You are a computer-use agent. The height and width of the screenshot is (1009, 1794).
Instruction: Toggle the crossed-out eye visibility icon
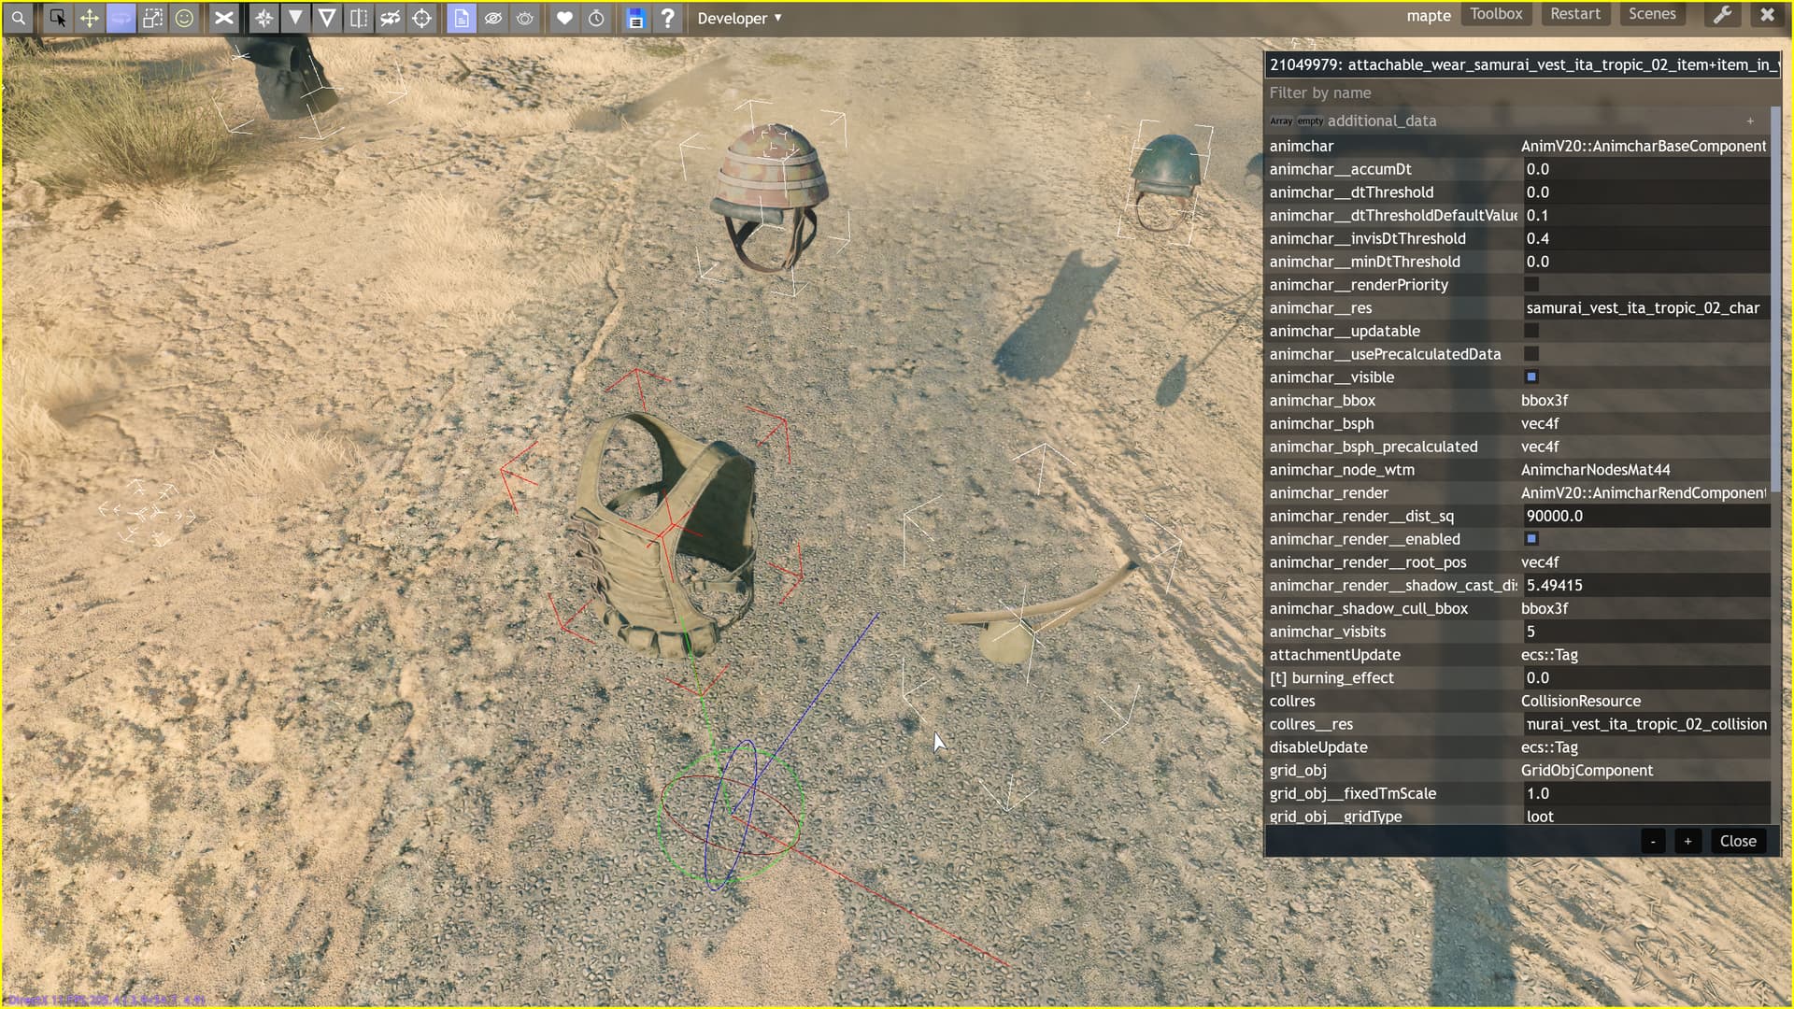click(x=493, y=18)
